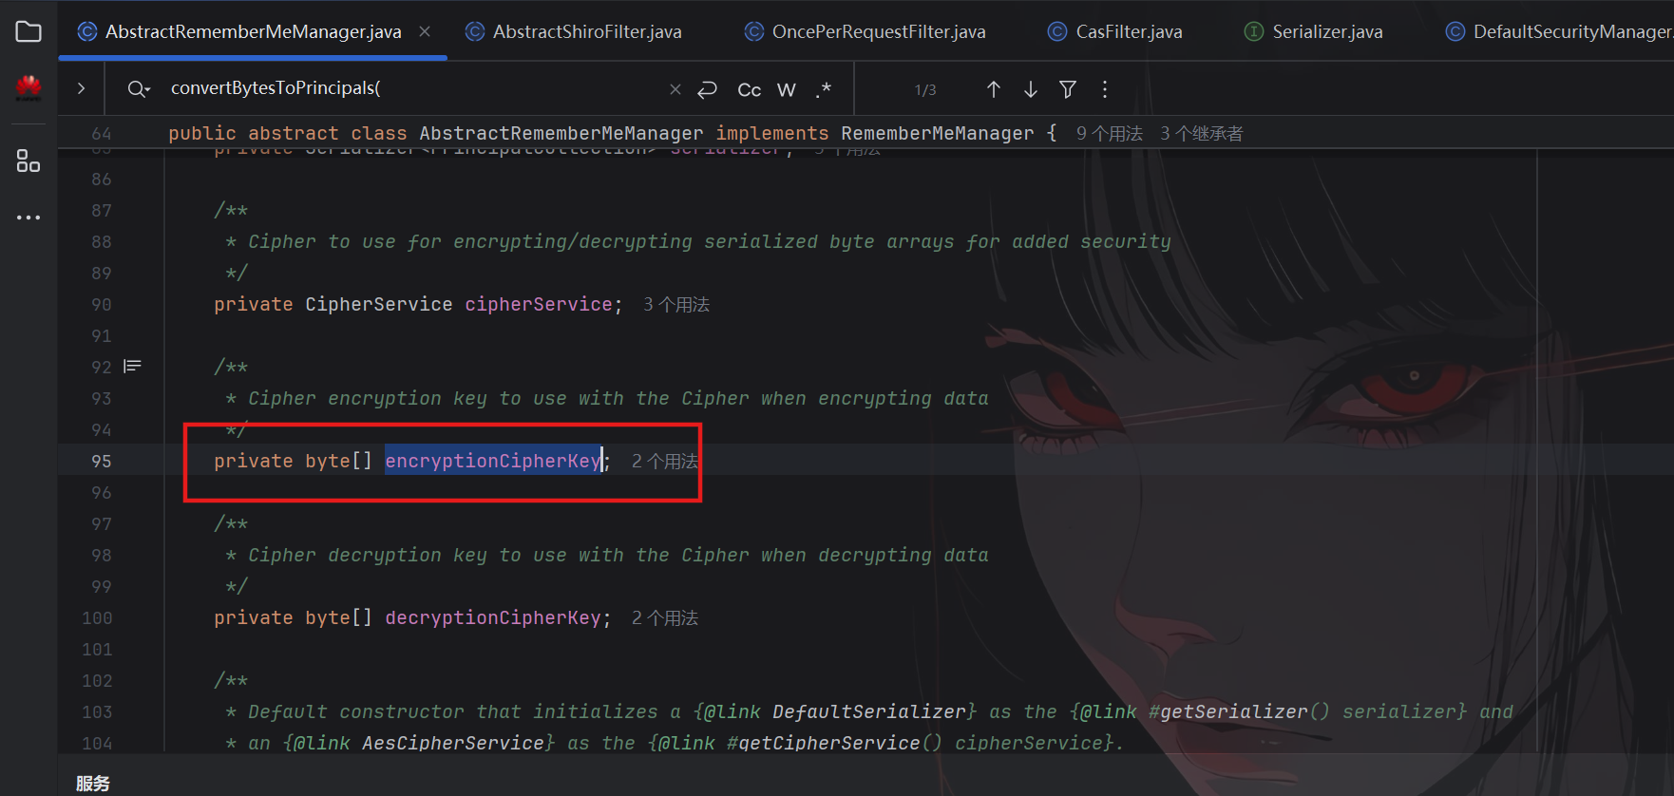Viewport: 1674px width, 796px height.
Task: Open the Huawei plugin tool window
Action: pyautogui.click(x=29, y=88)
